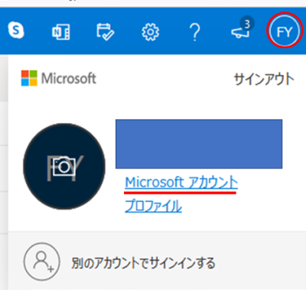This screenshot has width=306, height=290.
Task: Select 別のアカウントでサインインする
Action: (144, 263)
